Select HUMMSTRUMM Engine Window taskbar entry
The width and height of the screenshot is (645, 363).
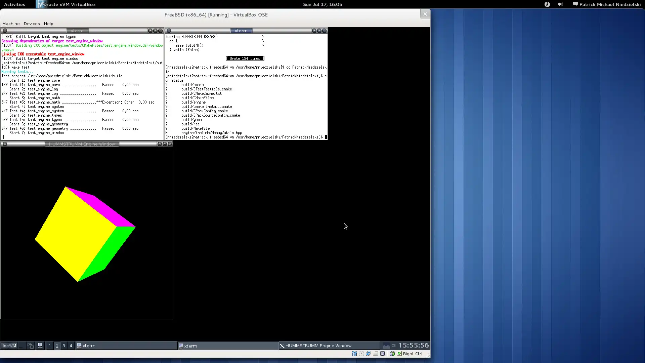click(318, 346)
